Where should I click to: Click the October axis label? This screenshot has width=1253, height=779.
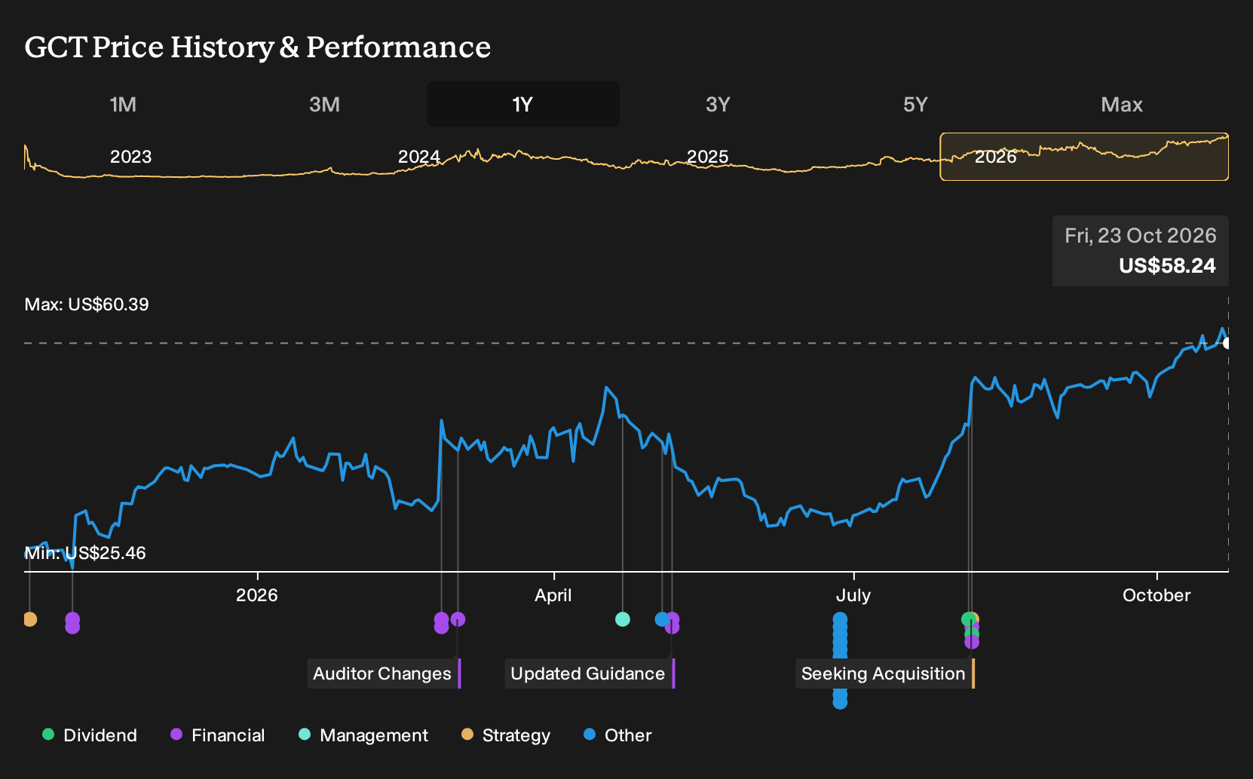pyautogui.click(x=1156, y=595)
